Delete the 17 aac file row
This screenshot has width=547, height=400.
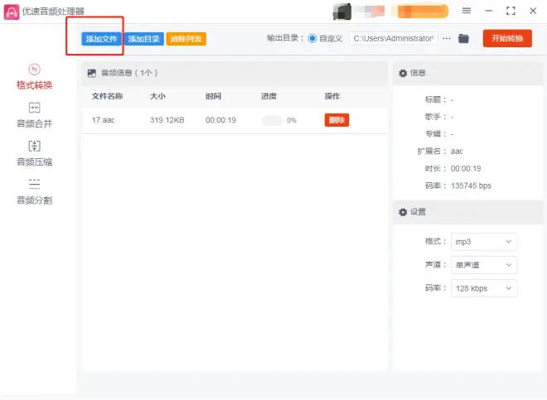336,120
